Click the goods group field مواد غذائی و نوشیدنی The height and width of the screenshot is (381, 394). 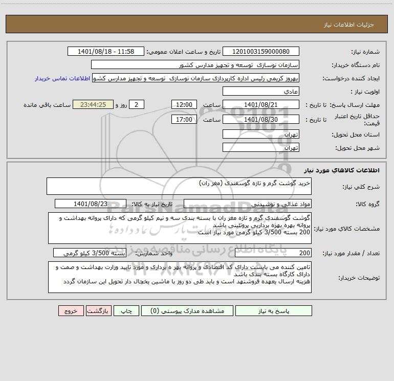(248, 204)
